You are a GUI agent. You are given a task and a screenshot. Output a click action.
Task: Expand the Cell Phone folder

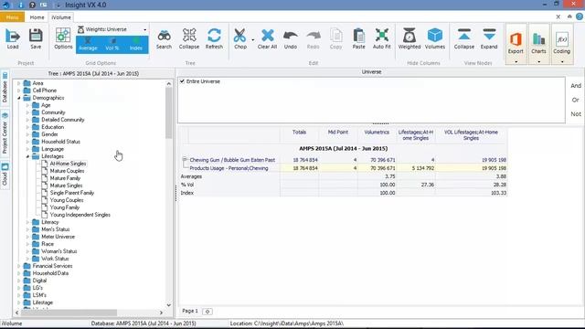point(18,90)
